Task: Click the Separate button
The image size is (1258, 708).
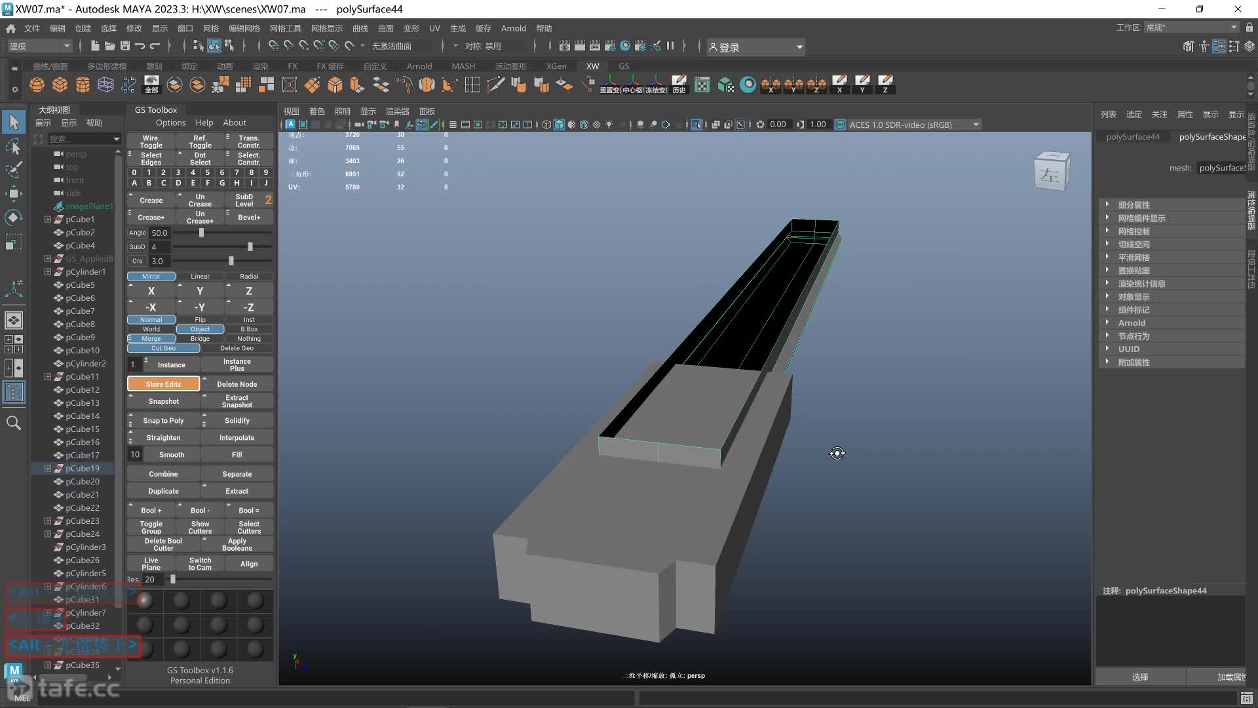Action: (x=237, y=473)
